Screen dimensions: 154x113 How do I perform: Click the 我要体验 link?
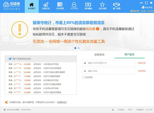coord(62,102)
